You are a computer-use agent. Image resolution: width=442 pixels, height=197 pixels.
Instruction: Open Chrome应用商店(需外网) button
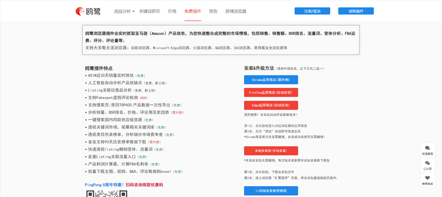[271, 80]
